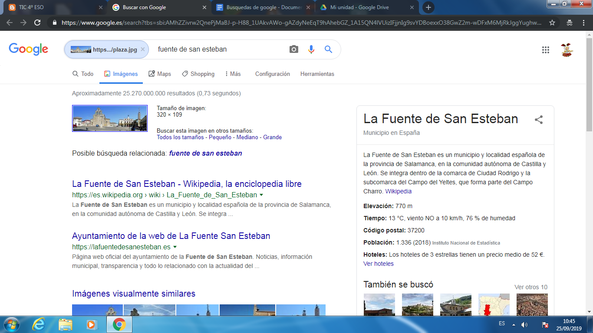Search by image with the camera icon
The image size is (593, 333).
tap(294, 49)
